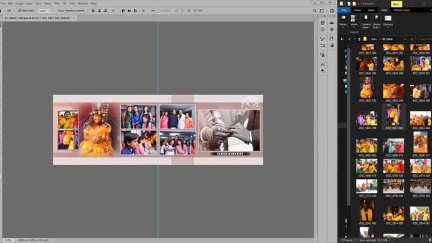Click the align bottom edges icon
Image resolution: width=432 pixels, height=243 pixels.
coord(135,11)
